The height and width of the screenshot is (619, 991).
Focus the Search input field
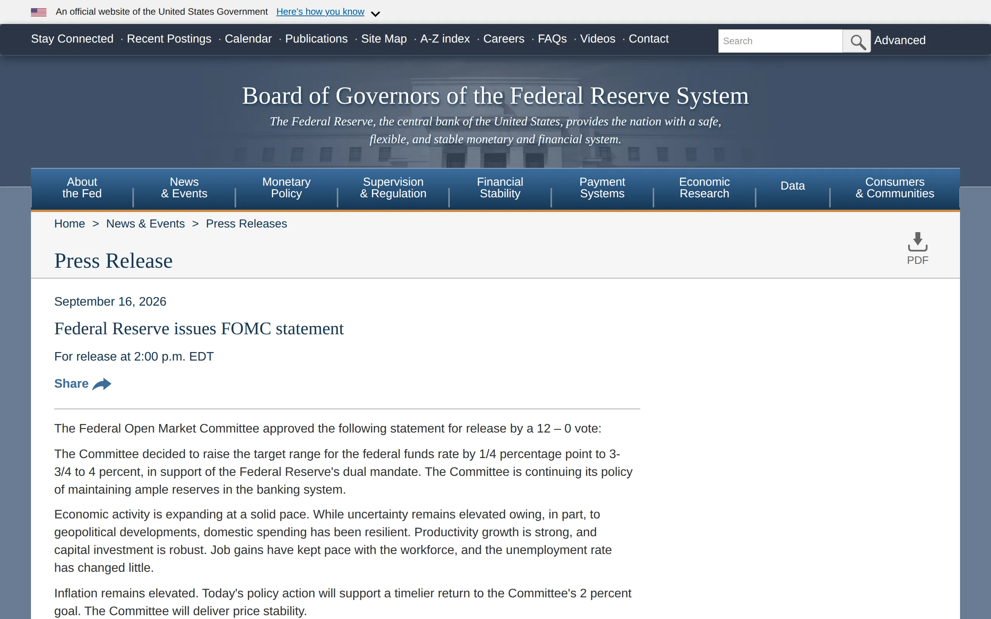pyautogui.click(x=780, y=41)
